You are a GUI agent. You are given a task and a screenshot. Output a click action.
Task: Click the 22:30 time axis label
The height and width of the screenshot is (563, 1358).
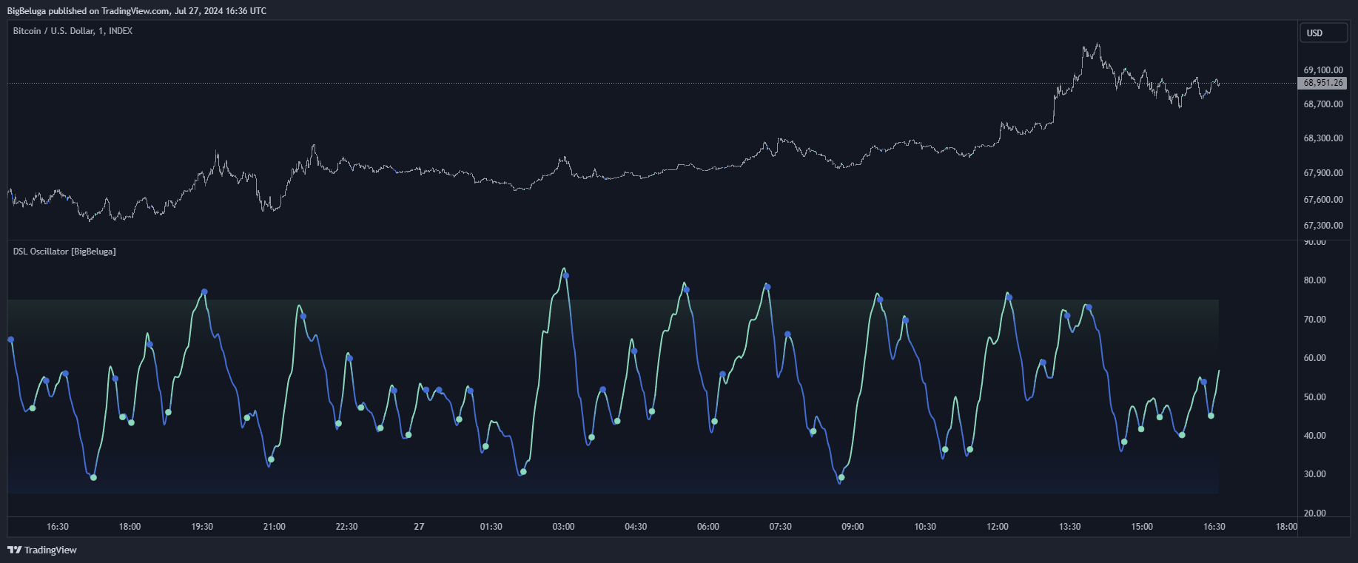[x=347, y=527]
